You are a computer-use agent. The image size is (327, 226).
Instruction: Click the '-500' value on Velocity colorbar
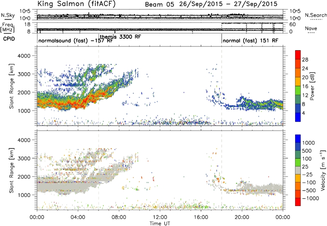(309, 191)
